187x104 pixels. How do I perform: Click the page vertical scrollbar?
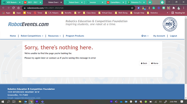pos(186,51)
